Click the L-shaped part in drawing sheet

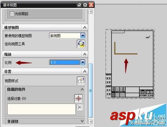click(126, 48)
